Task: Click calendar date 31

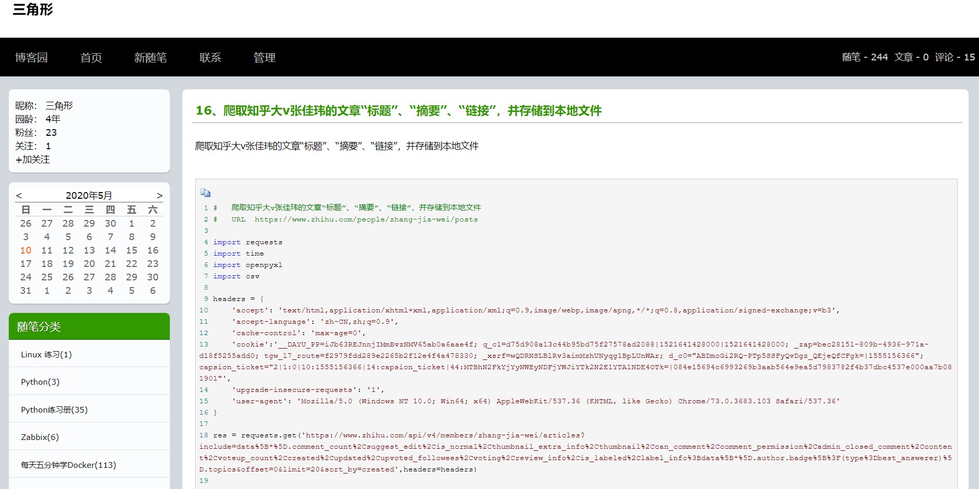Action: coord(26,290)
